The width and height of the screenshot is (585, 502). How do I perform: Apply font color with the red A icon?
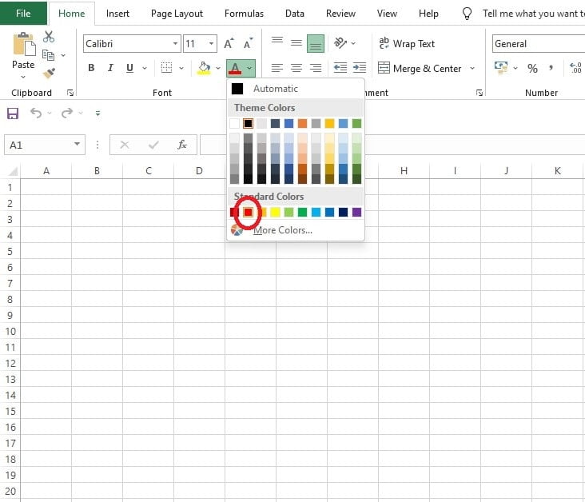point(235,68)
